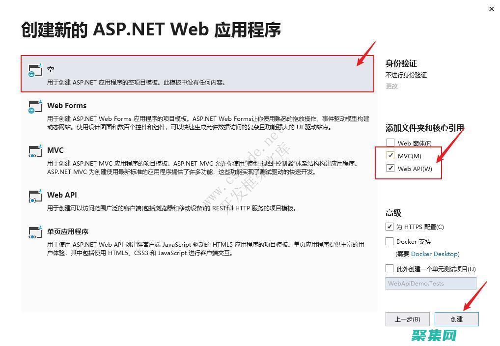The width and height of the screenshot is (500, 346).
Task: Click the 创建 (Create) button
Action: pos(457,319)
